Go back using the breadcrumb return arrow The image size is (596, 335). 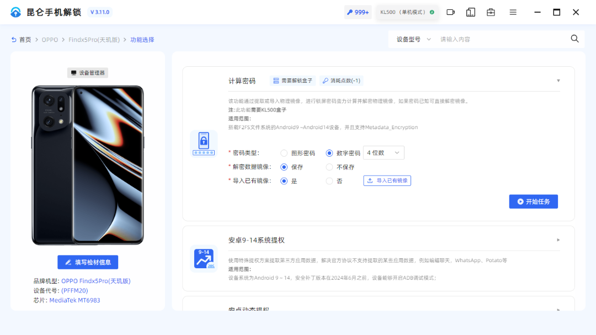pyautogui.click(x=14, y=40)
